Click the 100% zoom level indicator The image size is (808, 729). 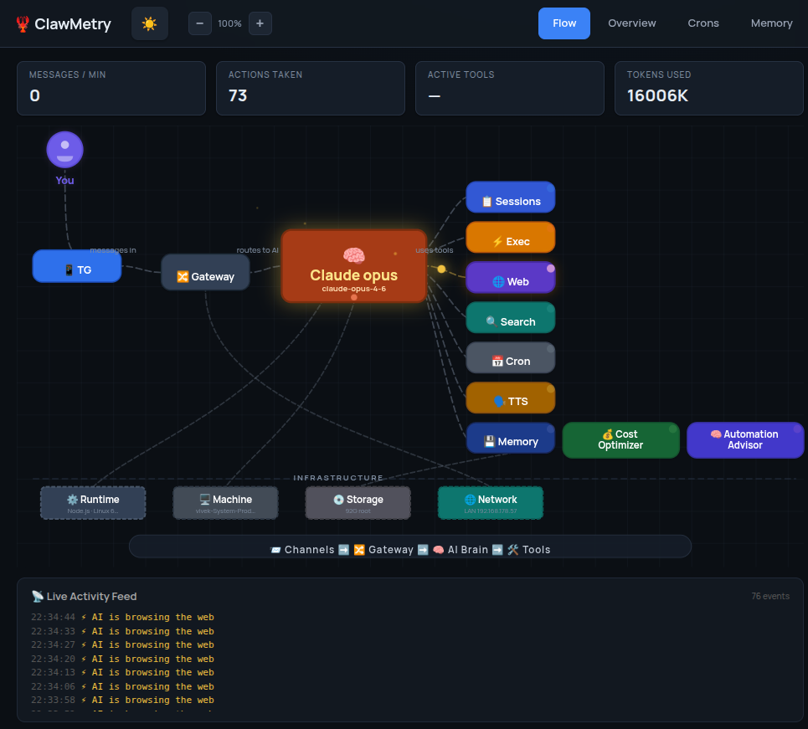(x=229, y=23)
